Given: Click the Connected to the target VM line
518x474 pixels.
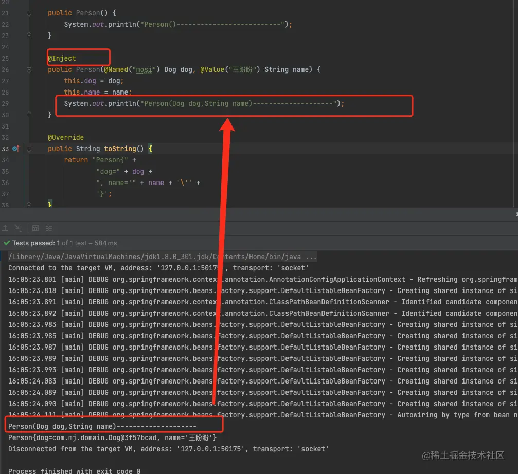Looking at the screenshot, I should click(158, 268).
